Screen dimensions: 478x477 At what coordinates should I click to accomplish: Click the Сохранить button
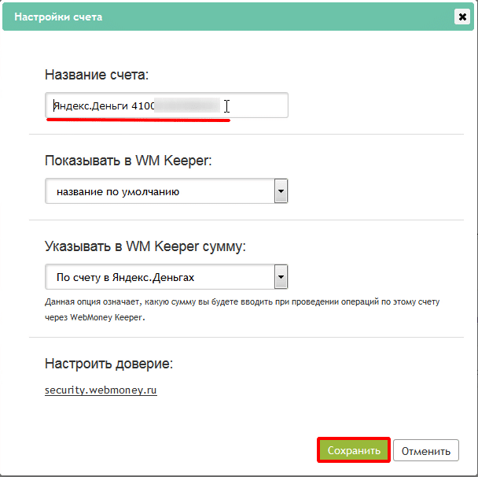click(354, 450)
